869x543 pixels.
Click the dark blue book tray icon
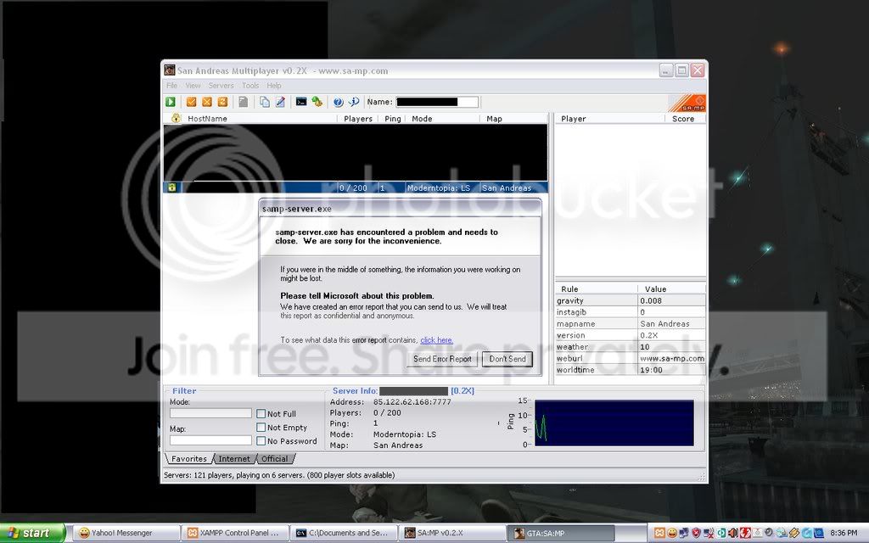(x=819, y=533)
